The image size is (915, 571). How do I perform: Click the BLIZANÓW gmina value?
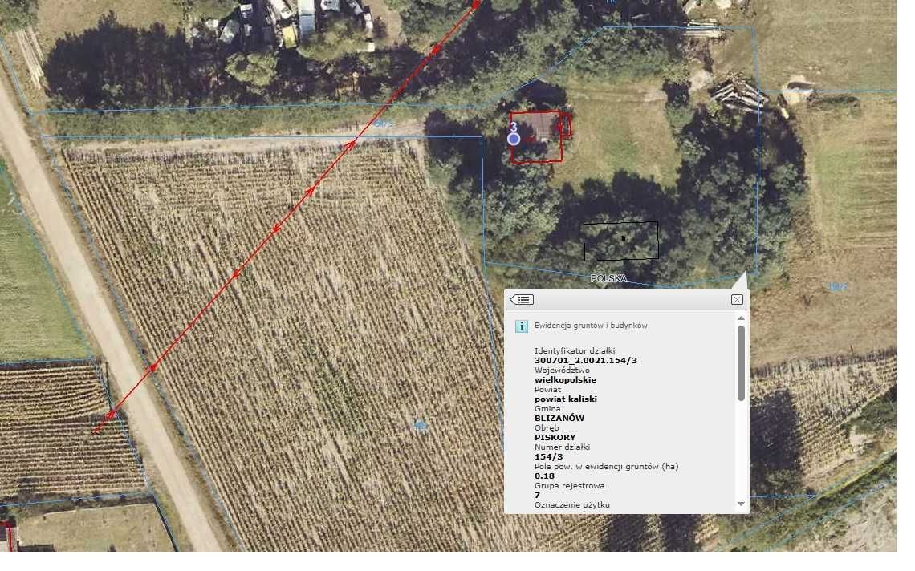[559, 418]
